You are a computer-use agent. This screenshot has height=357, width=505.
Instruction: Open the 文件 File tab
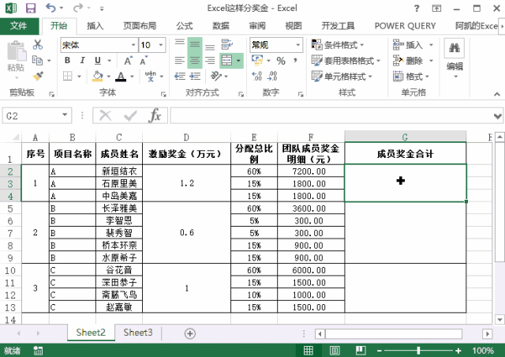point(19,26)
